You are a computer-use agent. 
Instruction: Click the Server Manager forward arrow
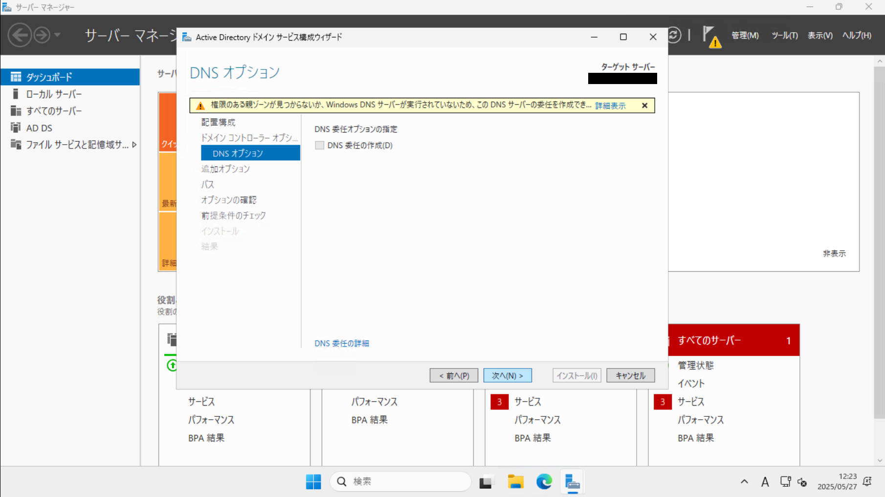[42, 35]
